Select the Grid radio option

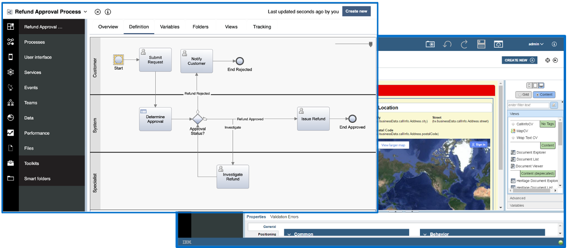tap(524, 94)
